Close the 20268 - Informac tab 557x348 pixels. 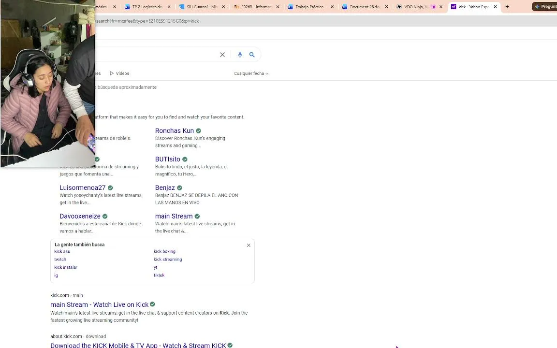click(278, 7)
